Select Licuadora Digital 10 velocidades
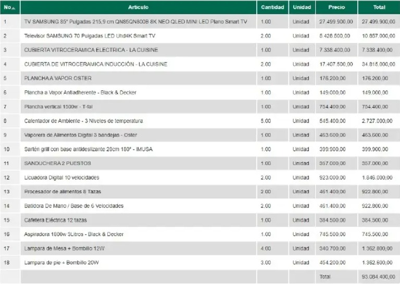 click(61, 178)
